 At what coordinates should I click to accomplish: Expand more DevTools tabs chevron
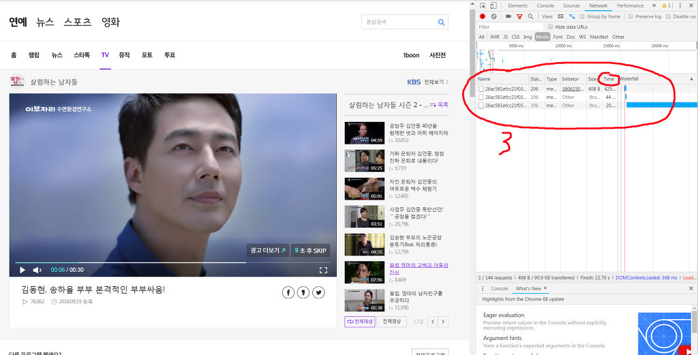click(x=654, y=5)
